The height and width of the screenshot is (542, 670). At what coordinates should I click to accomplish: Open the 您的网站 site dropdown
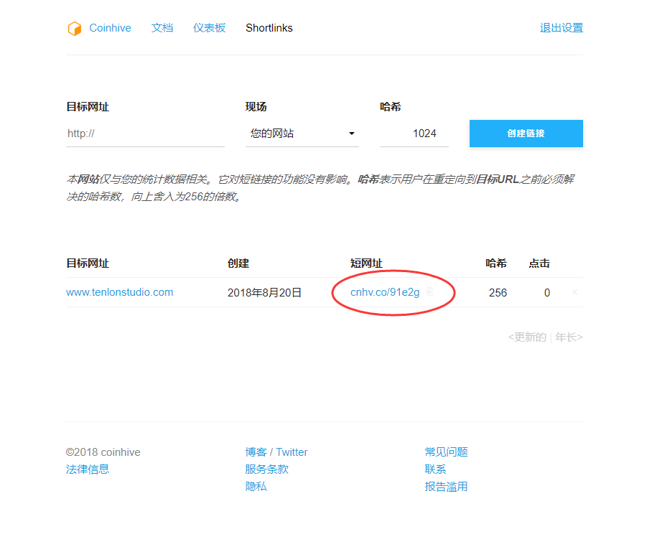pos(302,134)
